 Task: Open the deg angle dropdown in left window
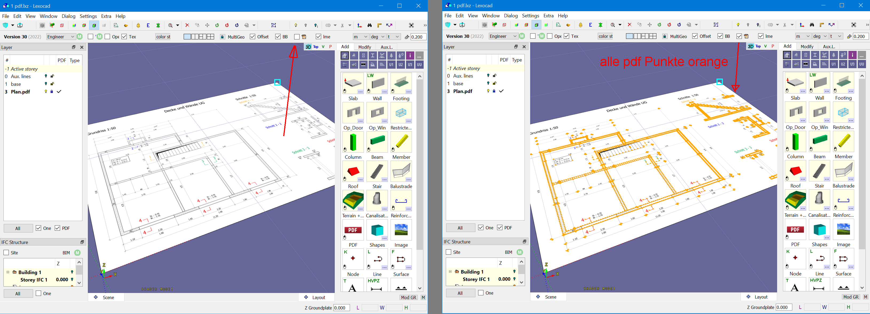click(378, 36)
